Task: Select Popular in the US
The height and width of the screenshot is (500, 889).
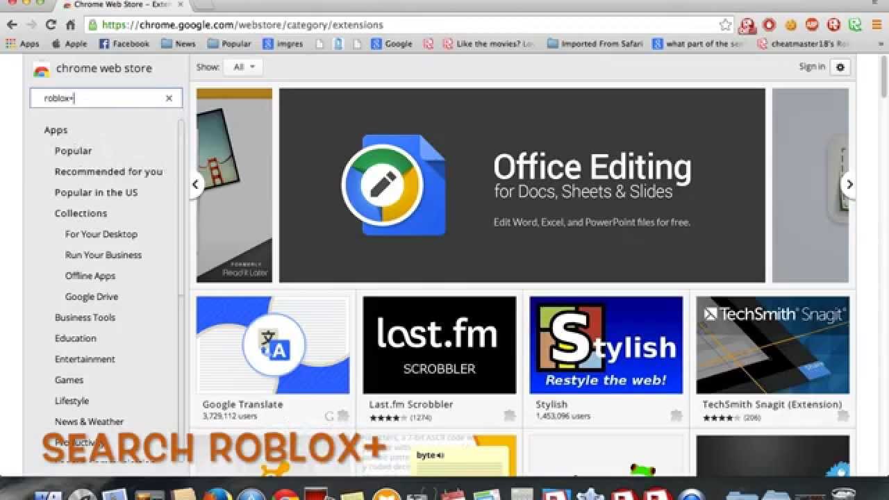Action: pyautogui.click(x=96, y=192)
